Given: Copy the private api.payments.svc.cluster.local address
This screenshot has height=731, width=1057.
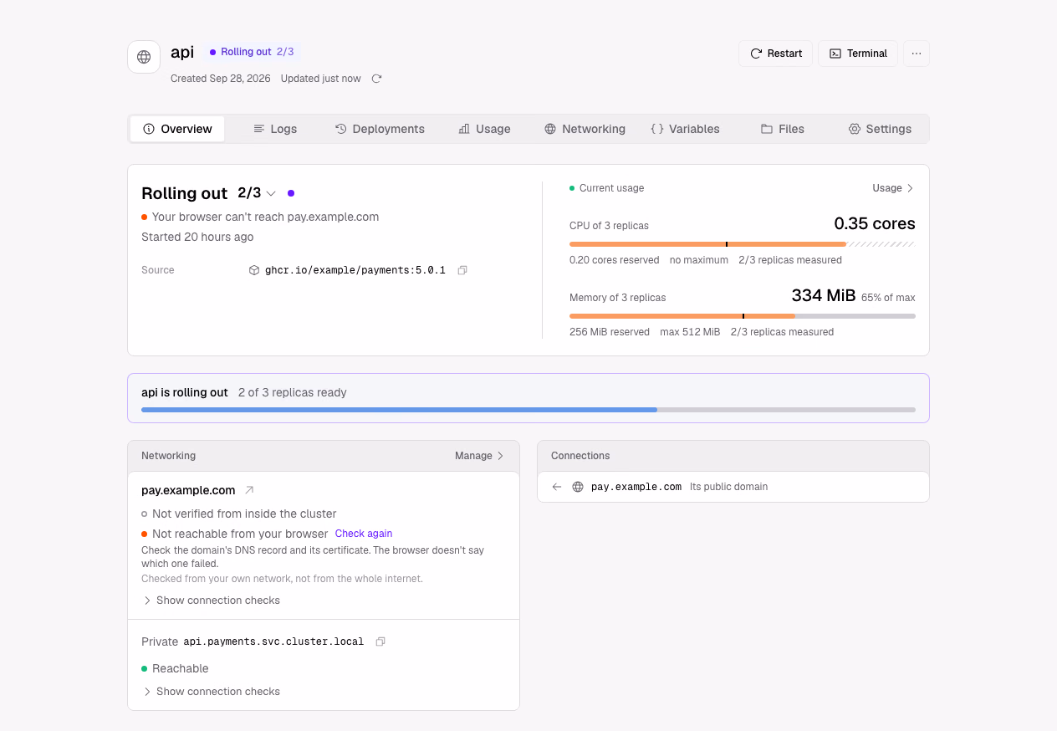Looking at the screenshot, I should [x=380, y=642].
